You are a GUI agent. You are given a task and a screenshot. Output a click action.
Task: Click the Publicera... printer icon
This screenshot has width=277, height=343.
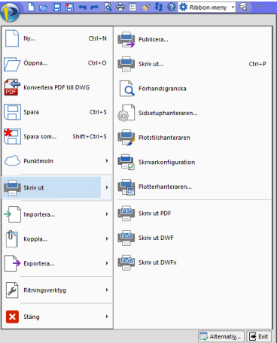[x=126, y=39]
